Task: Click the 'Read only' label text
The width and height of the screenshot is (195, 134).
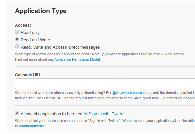Action: tap(30, 33)
